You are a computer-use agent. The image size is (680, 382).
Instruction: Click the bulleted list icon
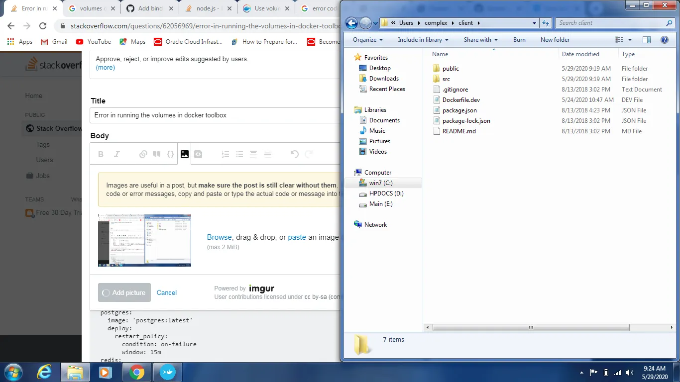[x=239, y=154]
